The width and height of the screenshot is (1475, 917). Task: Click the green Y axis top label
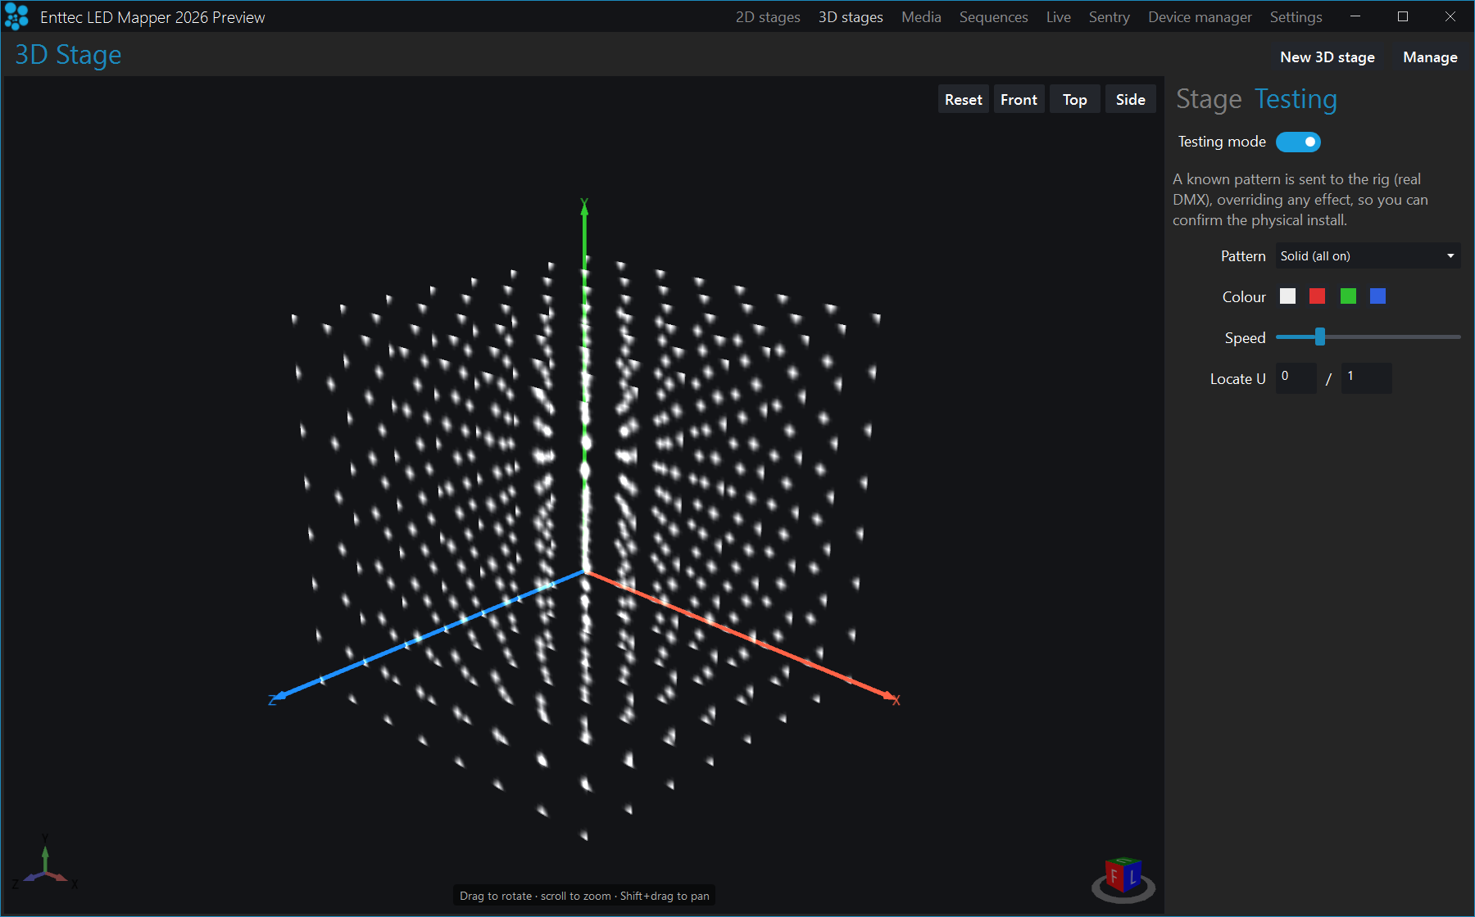click(584, 202)
